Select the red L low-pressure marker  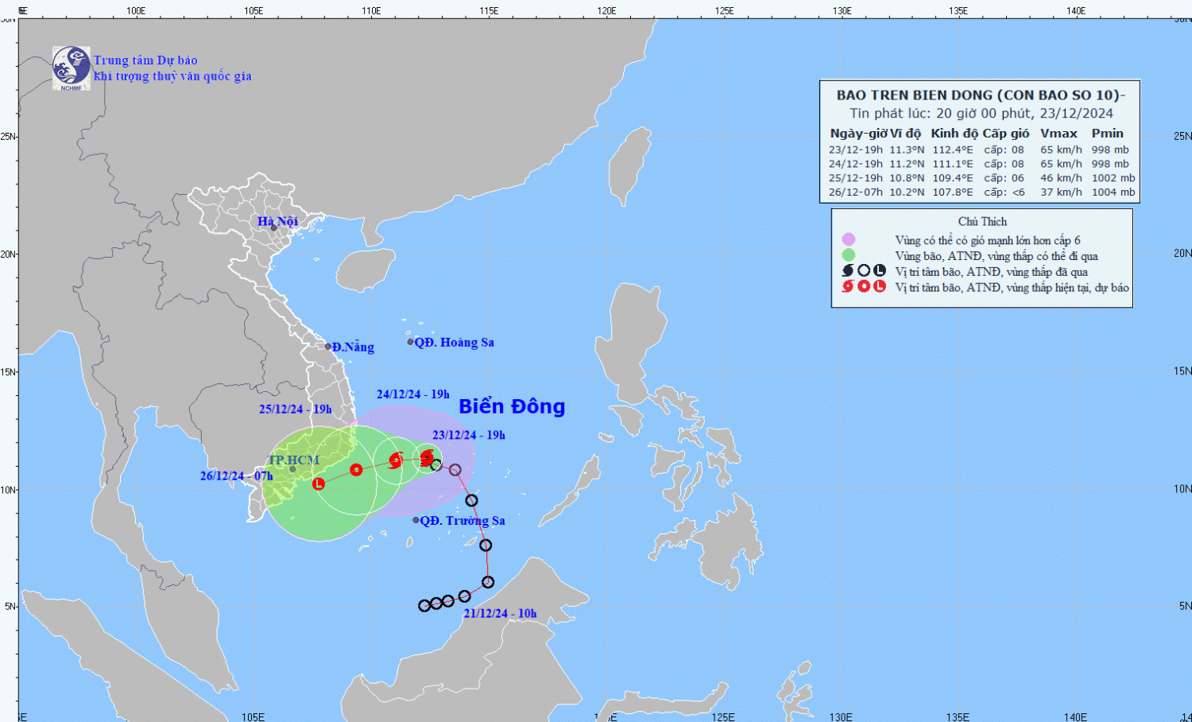pyautogui.click(x=319, y=483)
